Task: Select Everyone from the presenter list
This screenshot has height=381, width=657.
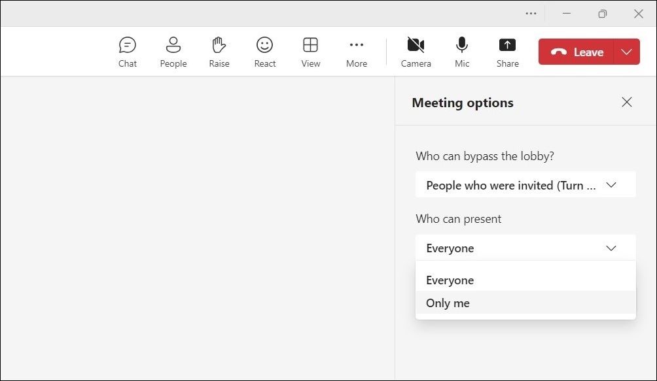Action: [x=450, y=280]
